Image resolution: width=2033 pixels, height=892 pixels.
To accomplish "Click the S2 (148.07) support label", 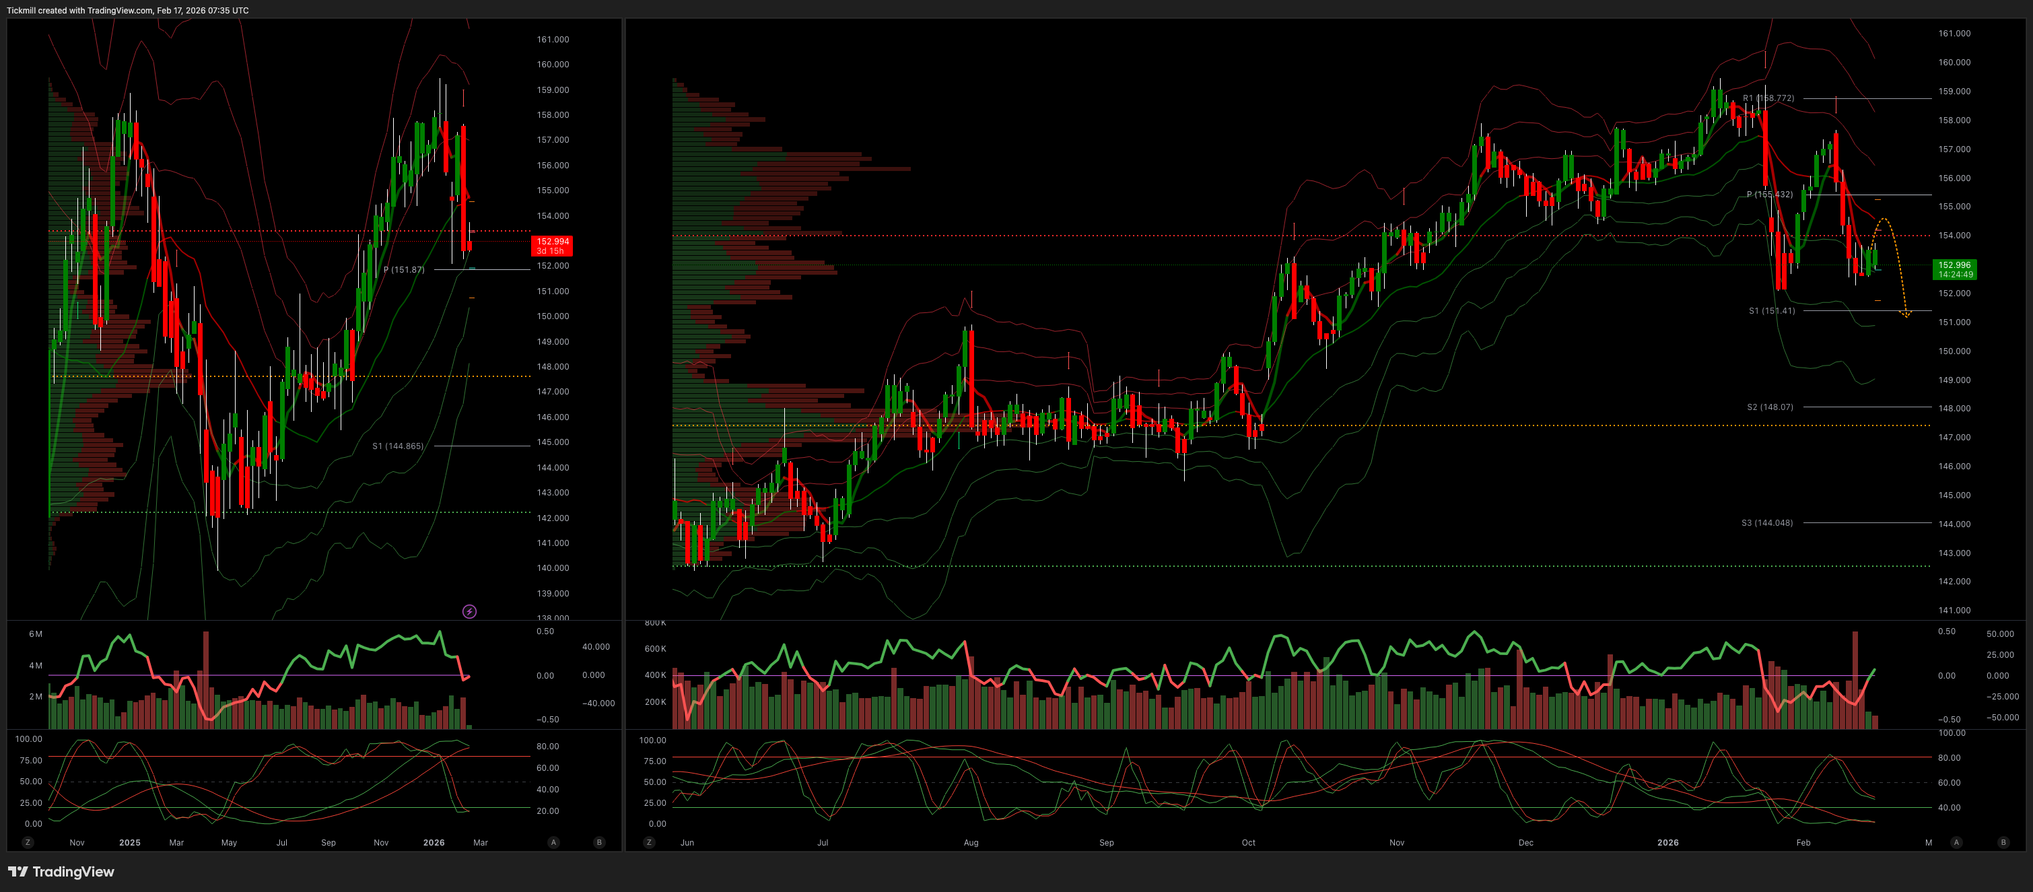I will click(1769, 407).
